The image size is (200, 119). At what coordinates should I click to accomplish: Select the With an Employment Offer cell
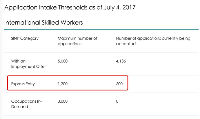click(x=28, y=64)
